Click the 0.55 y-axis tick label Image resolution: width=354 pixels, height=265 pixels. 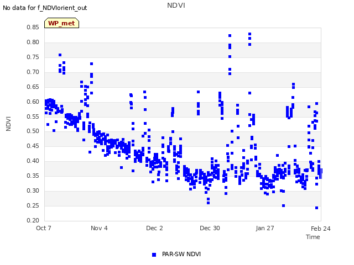33,116
